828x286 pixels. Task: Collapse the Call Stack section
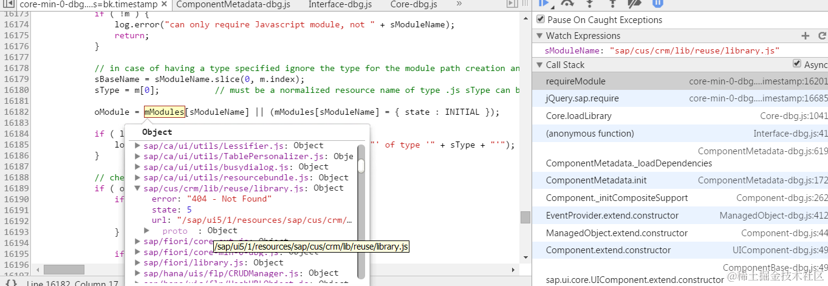point(539,65)
